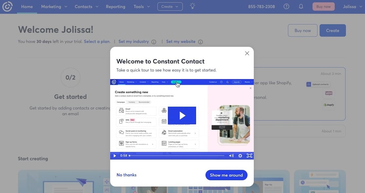The width and height of the screenshot is (365, 193).
Task: Click the Upload contacts icon
Action: coord(308,84)
